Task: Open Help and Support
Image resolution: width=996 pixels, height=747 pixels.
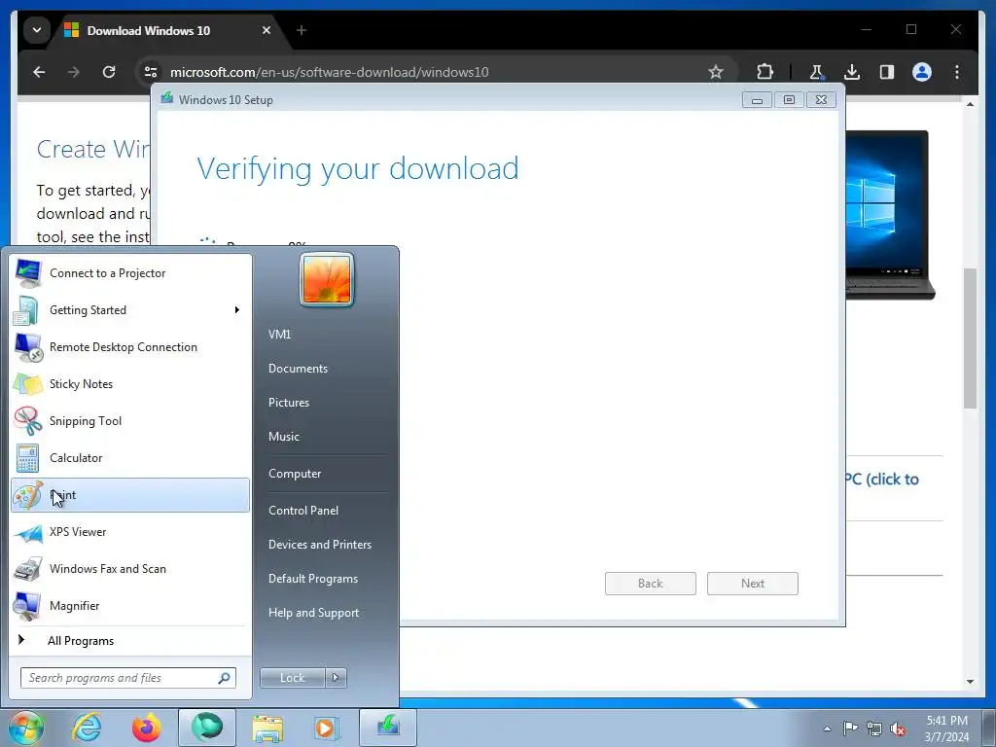Action: click(313, 613)
